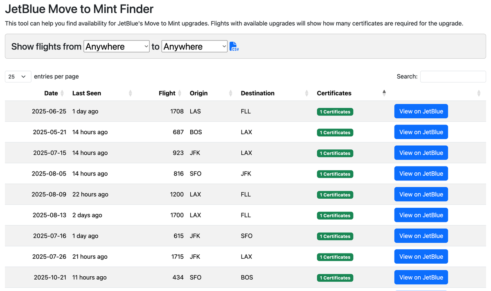Change the entries per page selector

(x=18, y=76)
